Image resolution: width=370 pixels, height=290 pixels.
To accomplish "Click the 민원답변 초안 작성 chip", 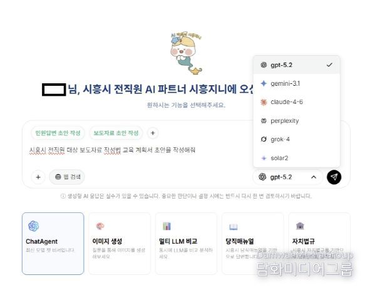I will point(58,133).
